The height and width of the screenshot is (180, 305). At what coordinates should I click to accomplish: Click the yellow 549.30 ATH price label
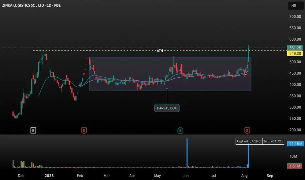pyautogui.click(x=295, y=54)
